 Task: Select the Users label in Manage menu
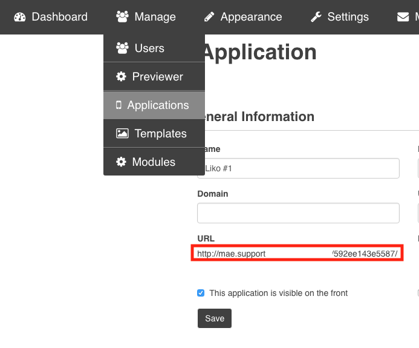[x=149, y=48]
